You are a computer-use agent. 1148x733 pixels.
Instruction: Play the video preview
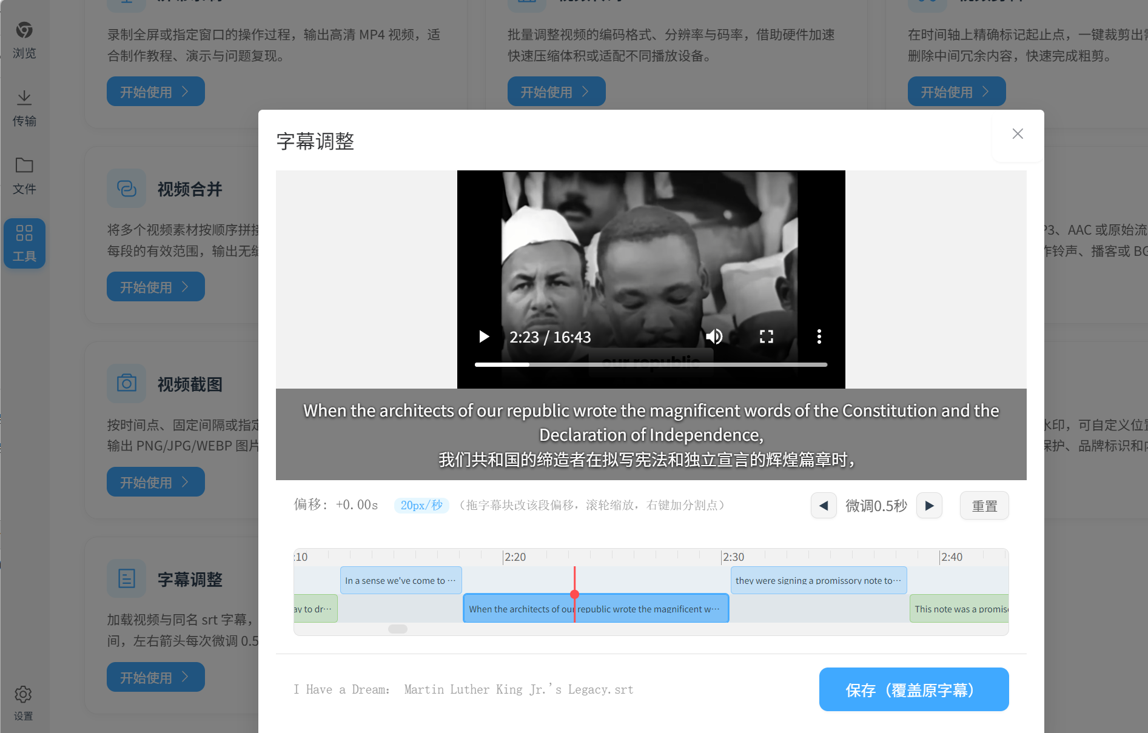point(484,336)
